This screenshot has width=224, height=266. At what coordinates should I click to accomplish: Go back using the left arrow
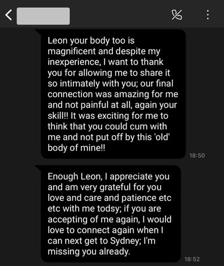point(8,16)
